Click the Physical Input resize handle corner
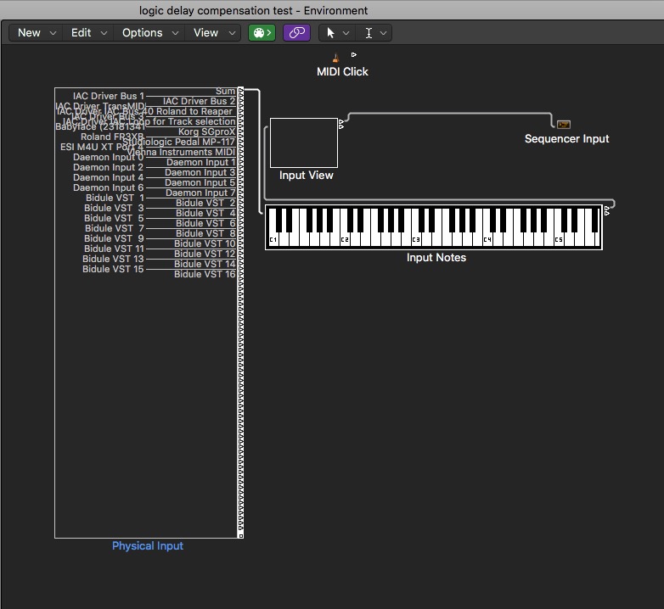This screenshot has width=664, height=609. click(x=241, y=536)
